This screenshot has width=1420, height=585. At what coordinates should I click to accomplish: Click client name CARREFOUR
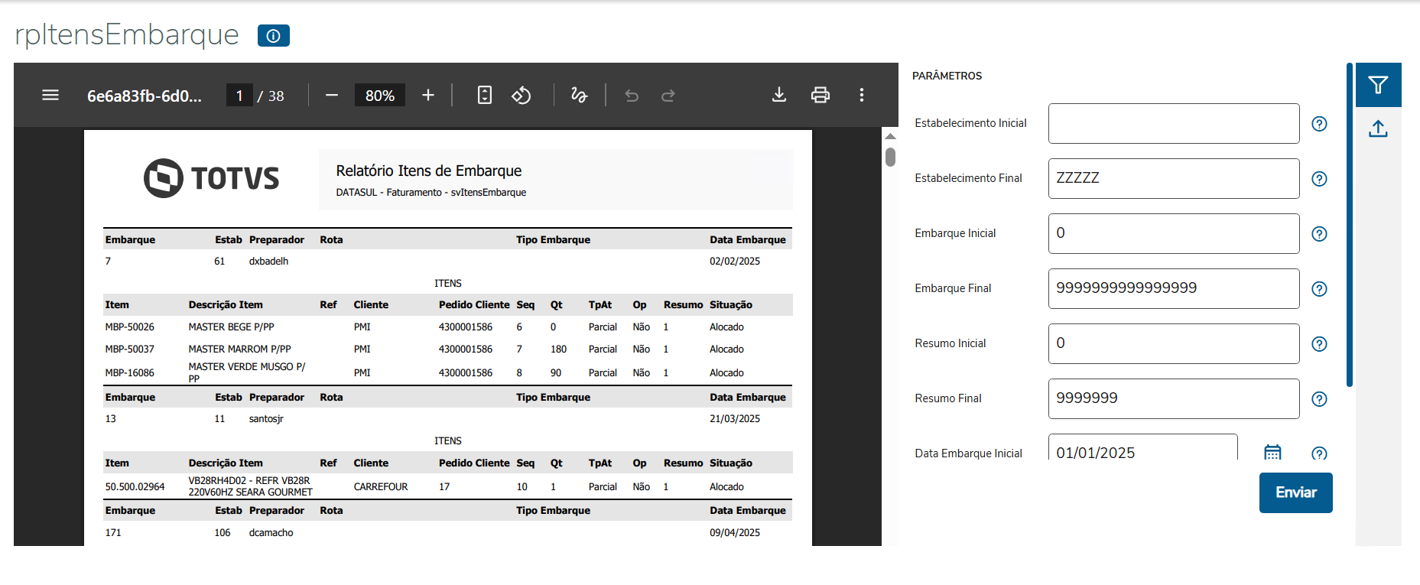point(381,487)
